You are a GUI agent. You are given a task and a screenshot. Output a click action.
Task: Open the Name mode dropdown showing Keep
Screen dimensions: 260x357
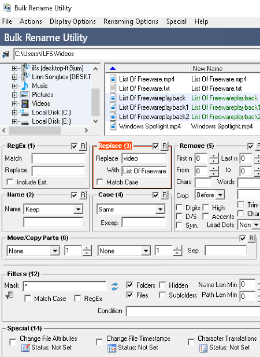pos(78,209)
